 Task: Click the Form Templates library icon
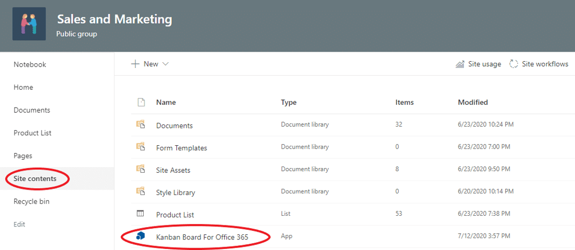(x=141, y=147)
